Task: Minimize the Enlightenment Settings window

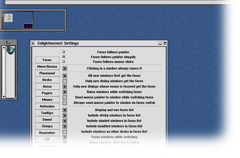Action: [x=160, y=43]
